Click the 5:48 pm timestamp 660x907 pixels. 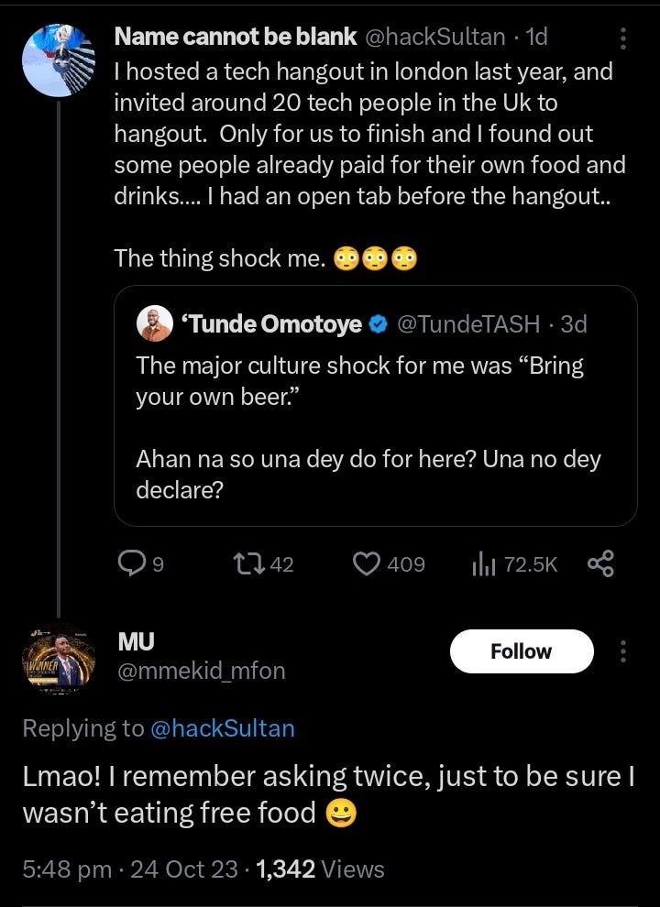[66, 869]
